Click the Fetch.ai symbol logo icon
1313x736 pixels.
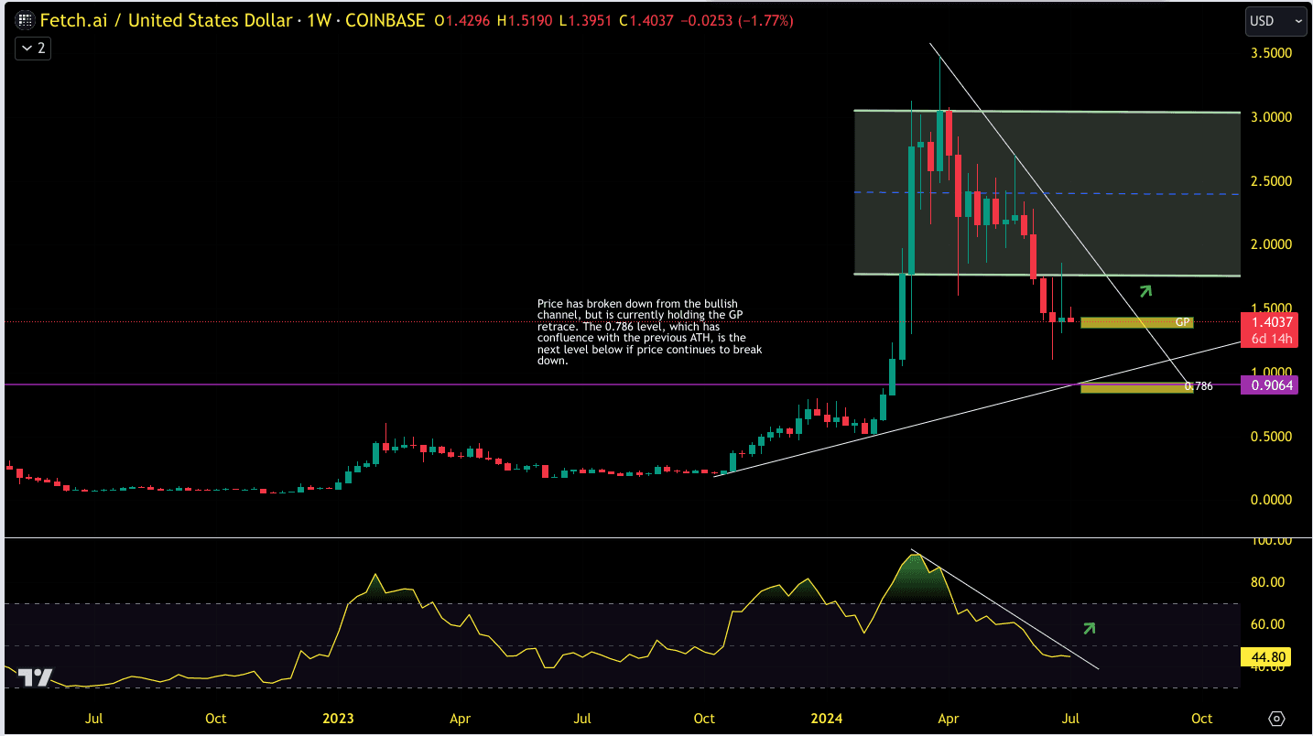tap(25, 20)
